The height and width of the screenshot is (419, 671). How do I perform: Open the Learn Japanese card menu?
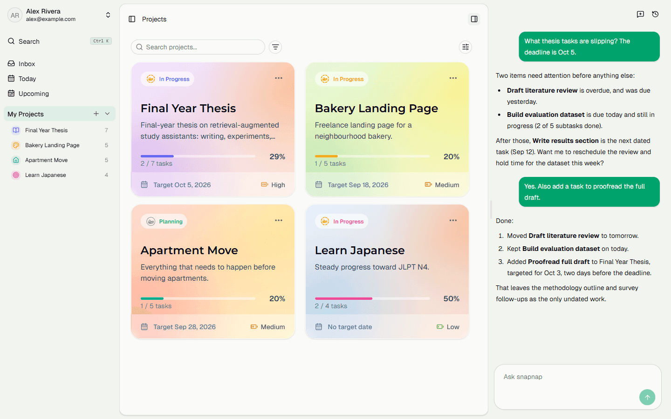click(x=453, y=220)
